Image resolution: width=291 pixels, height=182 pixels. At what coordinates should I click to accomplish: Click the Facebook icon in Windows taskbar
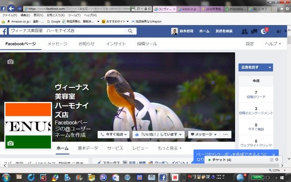[162, 177]
